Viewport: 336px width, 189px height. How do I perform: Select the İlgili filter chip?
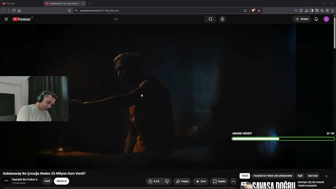pyautogui.click(x=300, y=176)
